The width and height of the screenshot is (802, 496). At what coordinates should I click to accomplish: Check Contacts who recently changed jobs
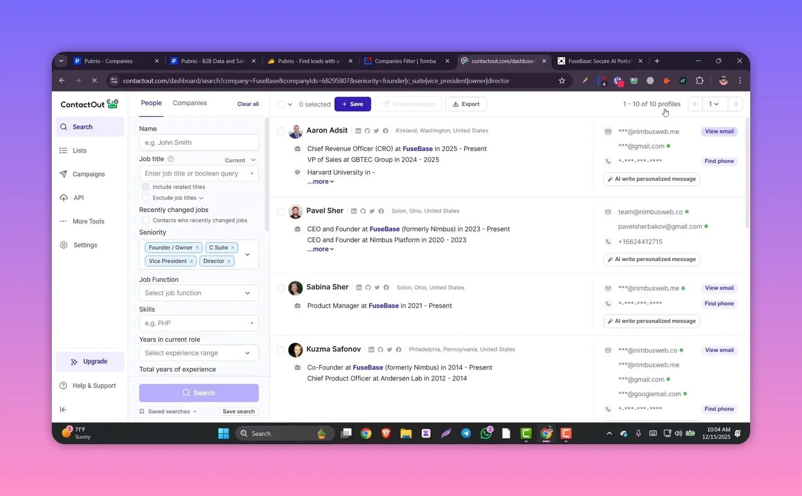click(146, 220)
